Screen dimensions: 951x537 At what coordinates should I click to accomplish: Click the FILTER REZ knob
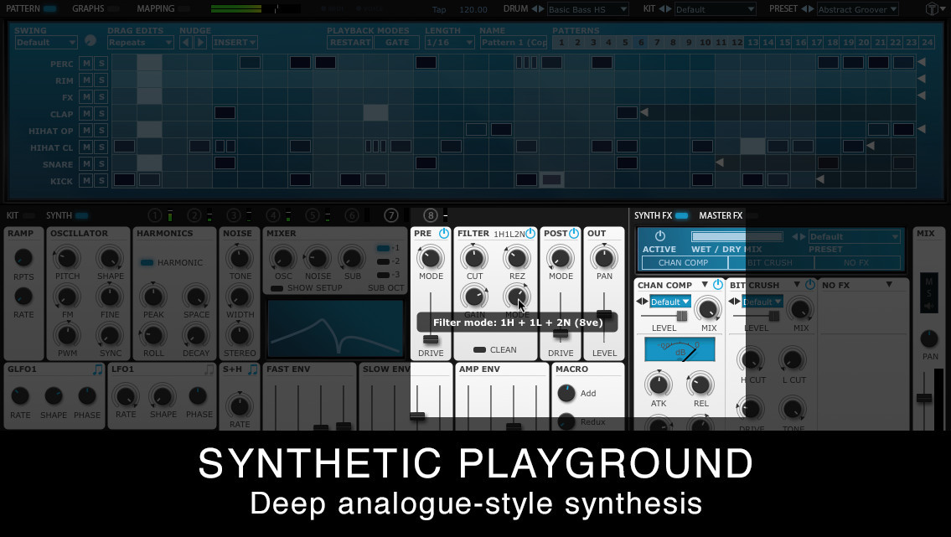517,258
